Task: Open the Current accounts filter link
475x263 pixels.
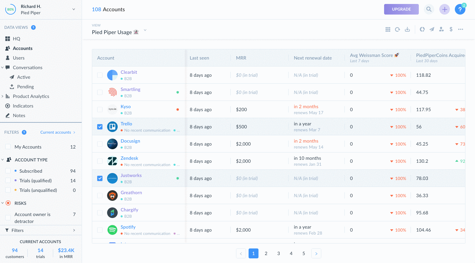Action: pyautogui.click(x=58, y=132)
